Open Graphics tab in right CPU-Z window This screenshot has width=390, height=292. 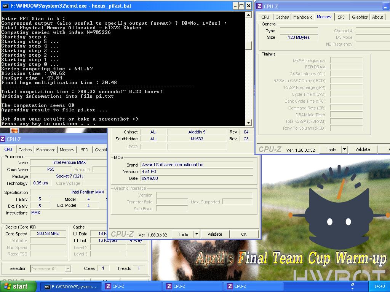click(360, 17)
